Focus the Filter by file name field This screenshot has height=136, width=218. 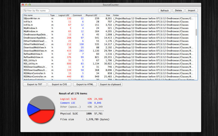36,11
